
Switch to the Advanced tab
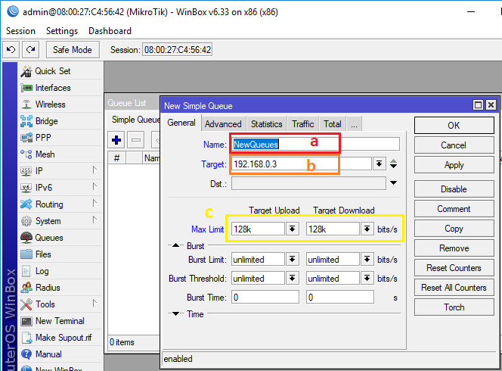point(223,124)
